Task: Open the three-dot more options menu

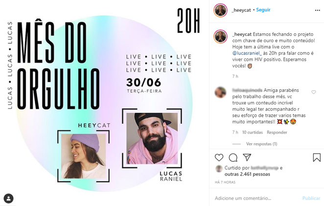Action: coord(317,10)
